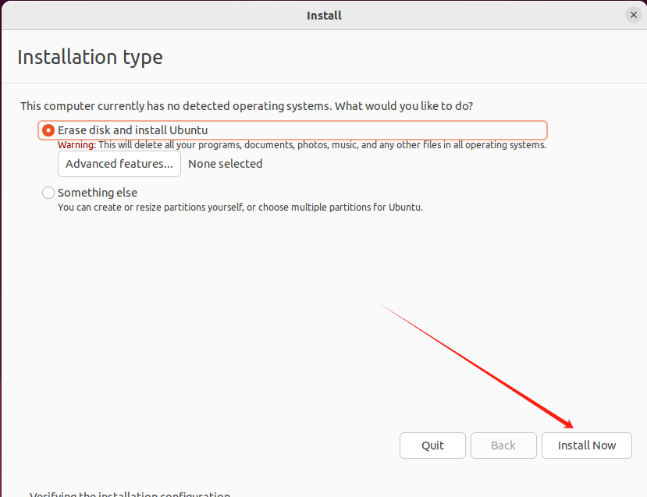
Task: Click the 'create or resize partitions yourself' description
Action: [240, 207]
